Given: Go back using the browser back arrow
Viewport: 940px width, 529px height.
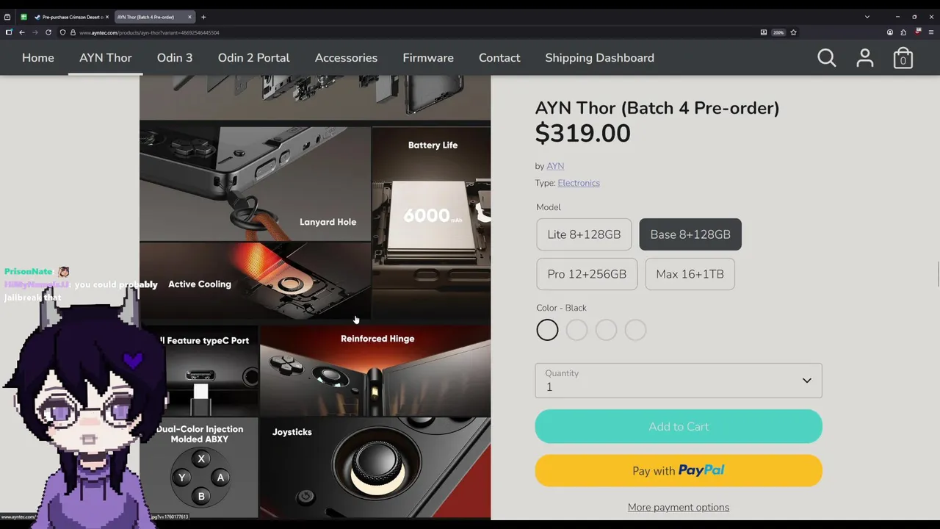Looking at the screenshot, I should [22, 32].
